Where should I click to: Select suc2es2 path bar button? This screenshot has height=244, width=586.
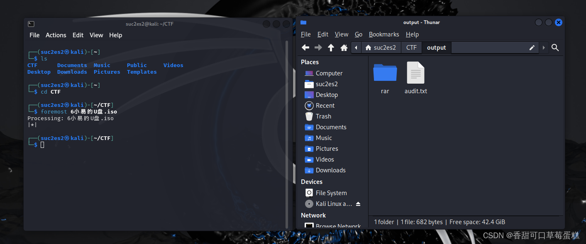381,48
